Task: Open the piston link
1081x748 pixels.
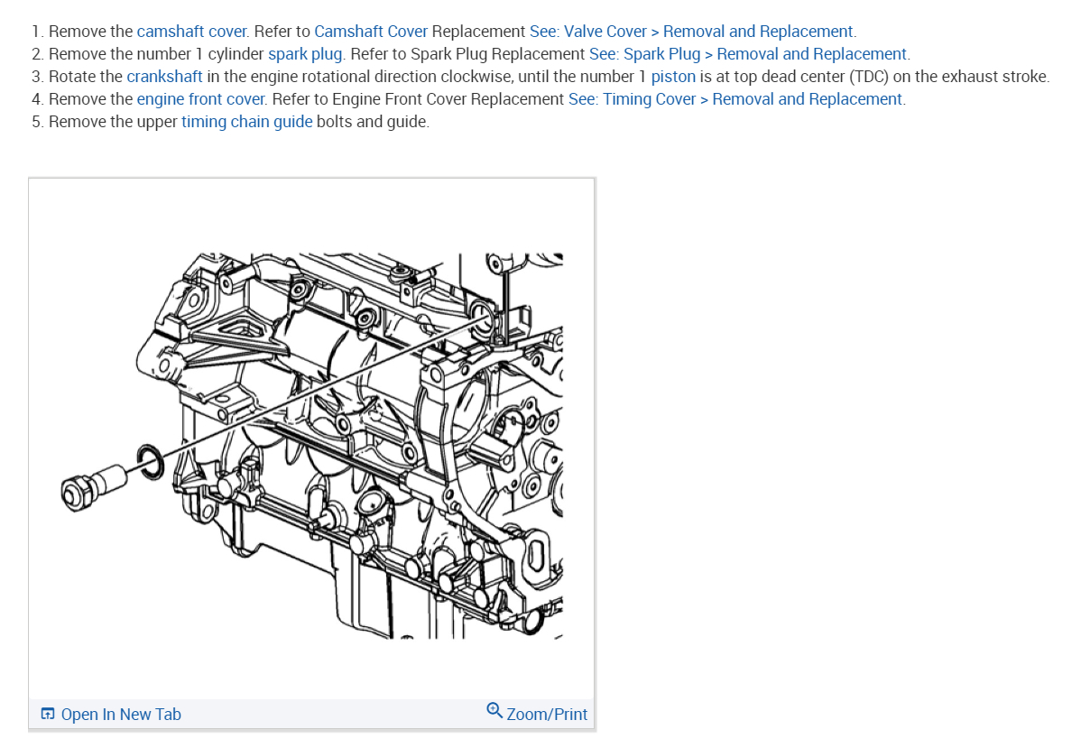Action: tap(673, 77)
